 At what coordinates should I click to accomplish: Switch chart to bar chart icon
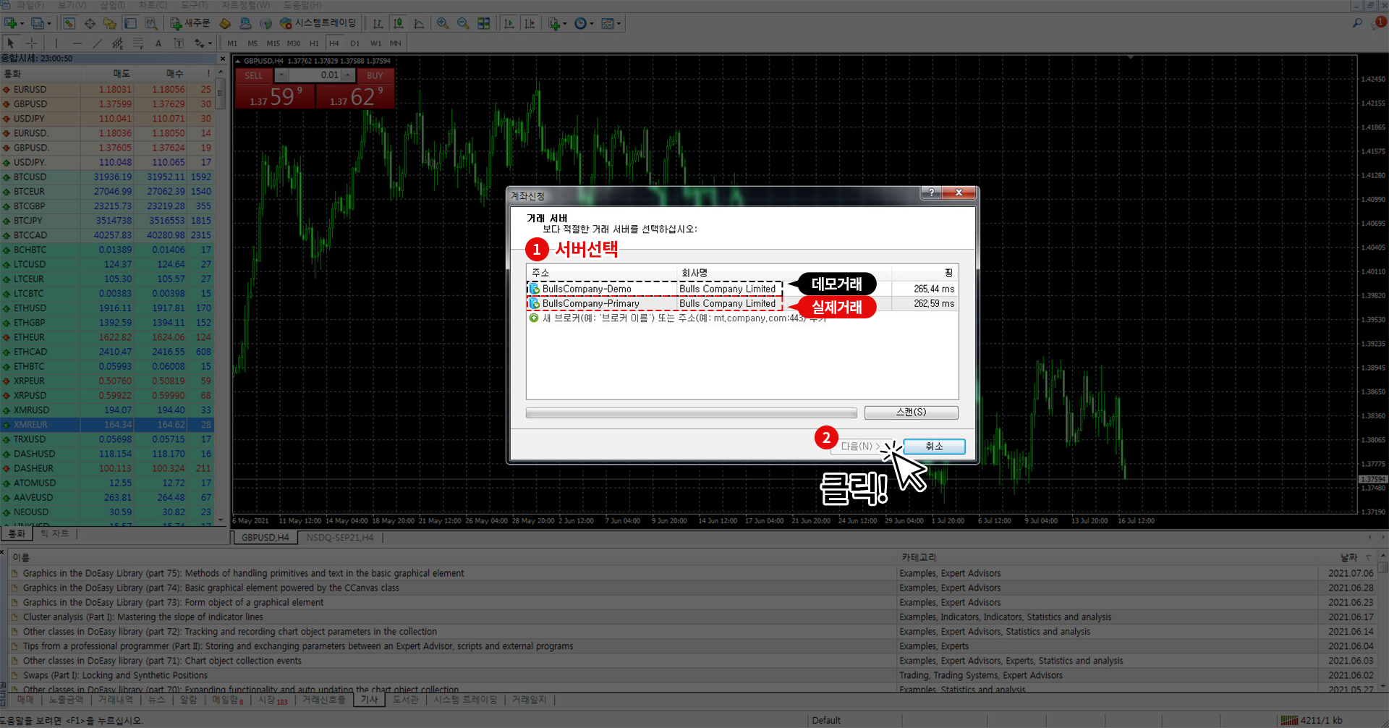[378, 23]
